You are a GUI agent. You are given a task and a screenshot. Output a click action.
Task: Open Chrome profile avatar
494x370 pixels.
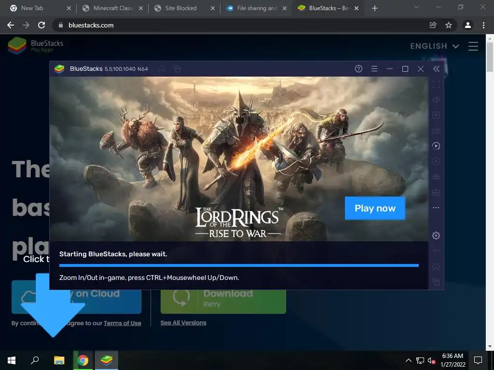[468, 25]
